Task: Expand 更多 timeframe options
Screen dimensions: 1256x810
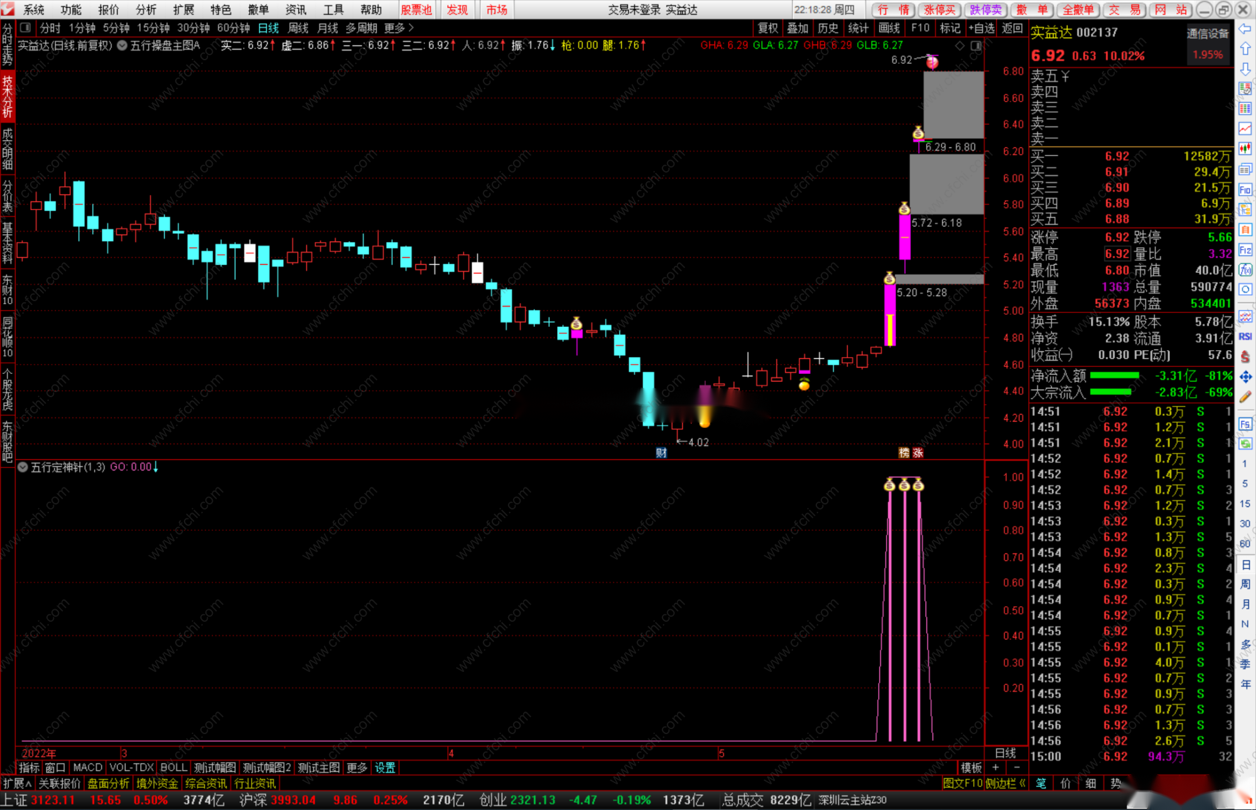Action: click(x=399, y=28)
